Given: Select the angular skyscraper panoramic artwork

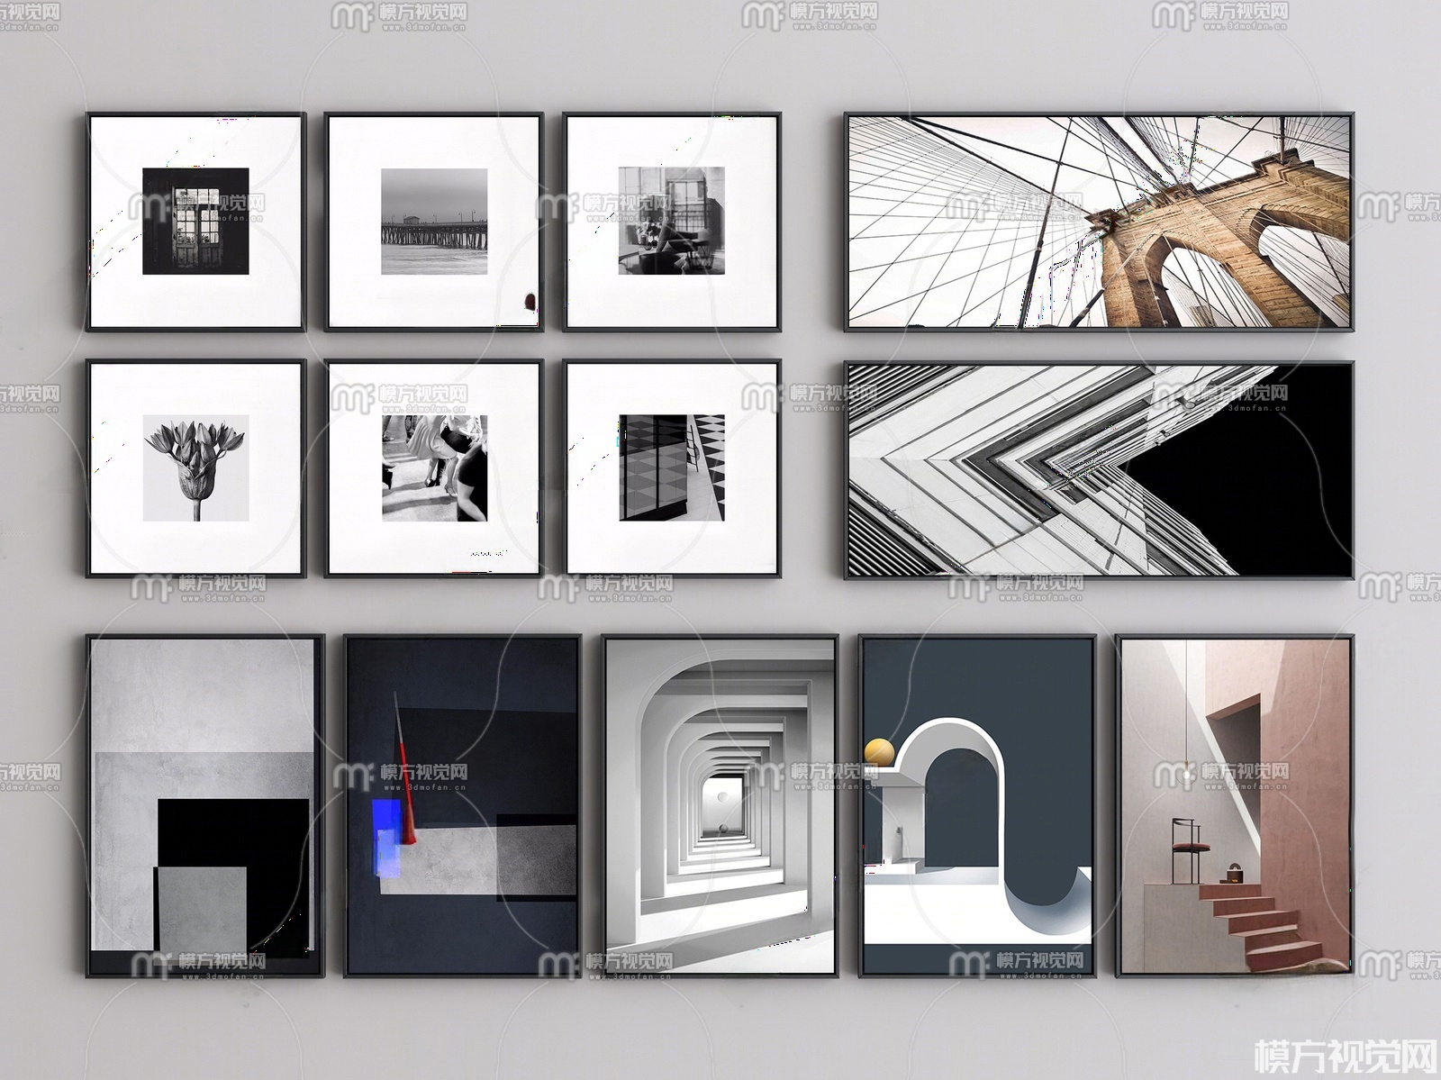Looking at the screenshot, I should (x=1098, y=469).
